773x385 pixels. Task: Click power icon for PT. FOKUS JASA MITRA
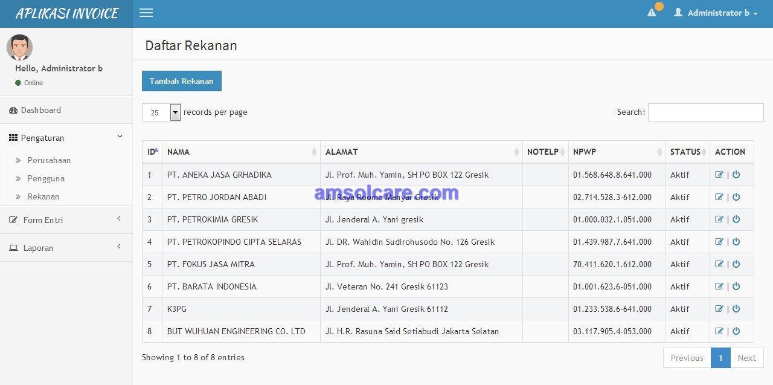pyautogui.click(x=736, y=264)
